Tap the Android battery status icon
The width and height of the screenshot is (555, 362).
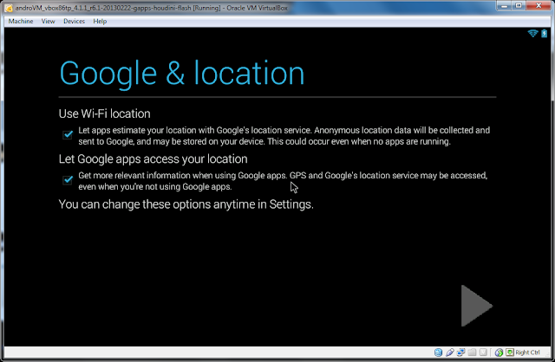point(544,34)
